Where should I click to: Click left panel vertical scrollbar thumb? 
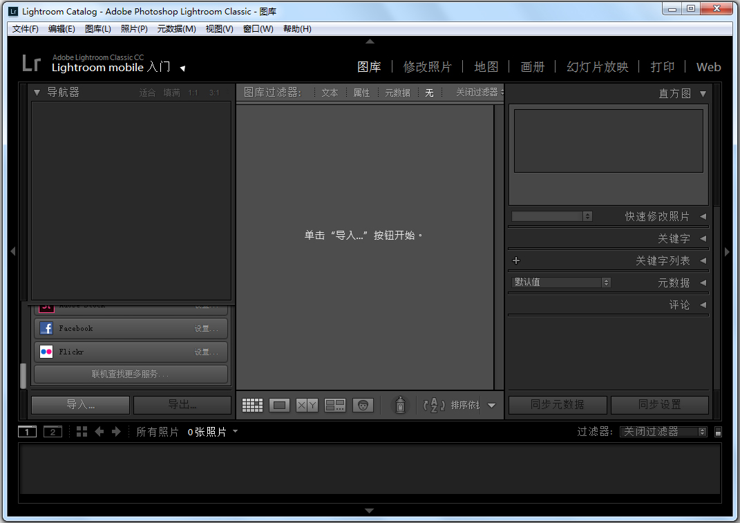pyautogui.click(x=23, y=376)
